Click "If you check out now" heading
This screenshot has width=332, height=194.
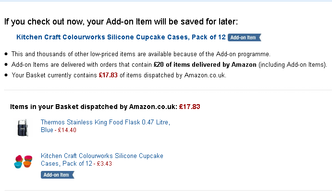(x=121, y=22)
